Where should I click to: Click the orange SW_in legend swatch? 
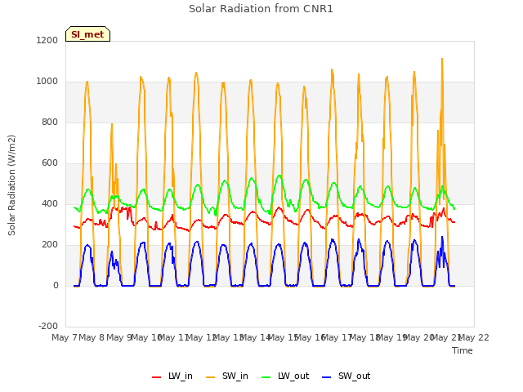pos(211,377)
